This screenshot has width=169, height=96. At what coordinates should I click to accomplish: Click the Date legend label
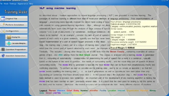42,93
